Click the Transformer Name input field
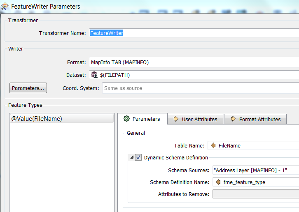 194,33
